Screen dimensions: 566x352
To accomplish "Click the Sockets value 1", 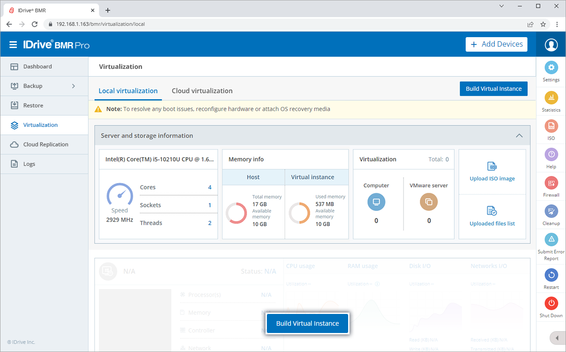I will click(210, 205).
